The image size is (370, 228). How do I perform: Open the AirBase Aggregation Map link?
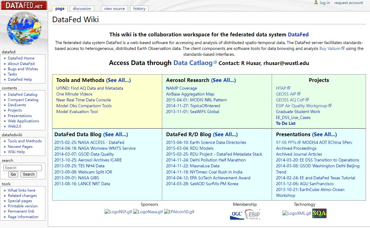[x=190, y=94]
